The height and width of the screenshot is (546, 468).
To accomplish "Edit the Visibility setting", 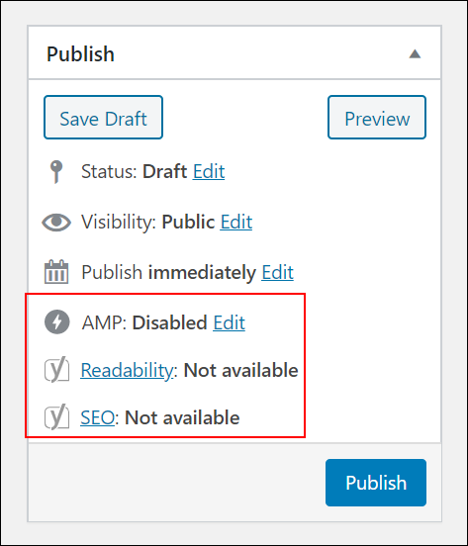I will (236, 222).
